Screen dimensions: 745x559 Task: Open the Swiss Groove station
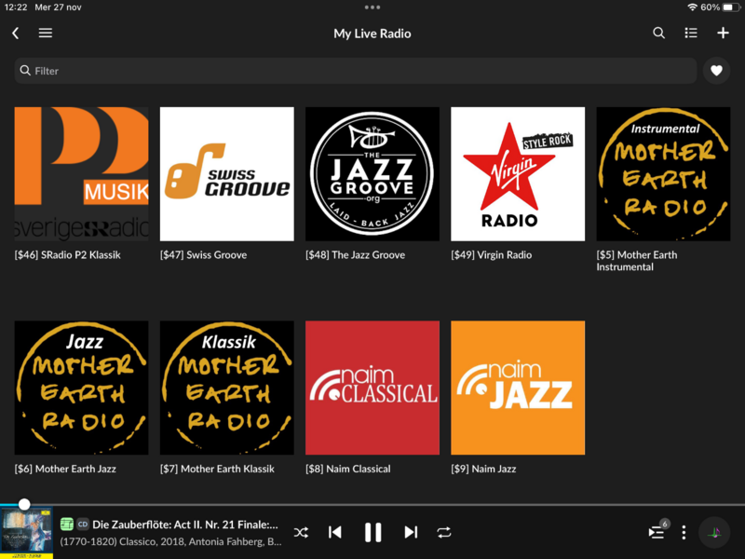click(x=226, y=174)
